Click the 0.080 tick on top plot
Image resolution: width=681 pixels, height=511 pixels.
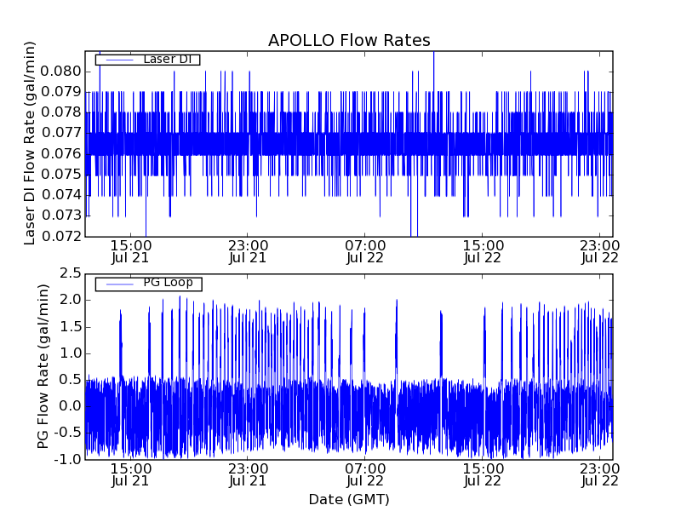(60, 72)
